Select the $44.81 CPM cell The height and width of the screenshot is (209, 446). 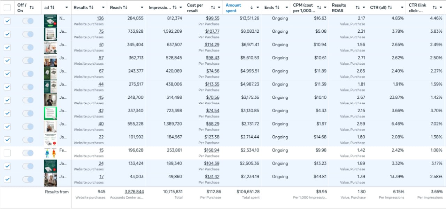(x=320, y=177)
